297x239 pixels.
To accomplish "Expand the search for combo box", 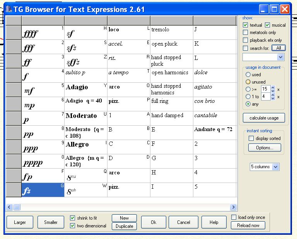I will point(281,57).
